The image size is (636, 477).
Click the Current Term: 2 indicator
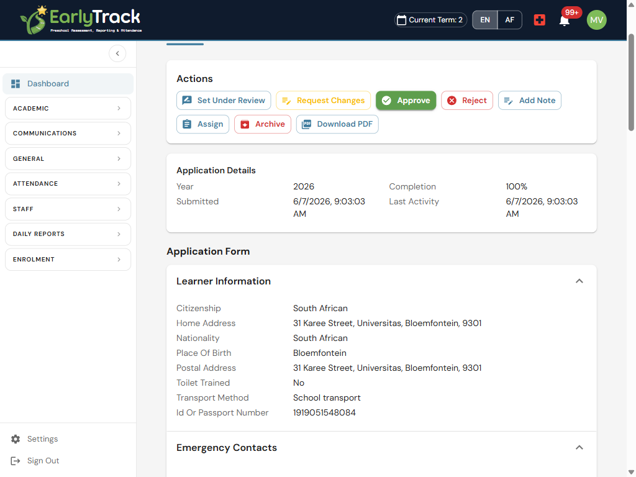coord(430,20)
